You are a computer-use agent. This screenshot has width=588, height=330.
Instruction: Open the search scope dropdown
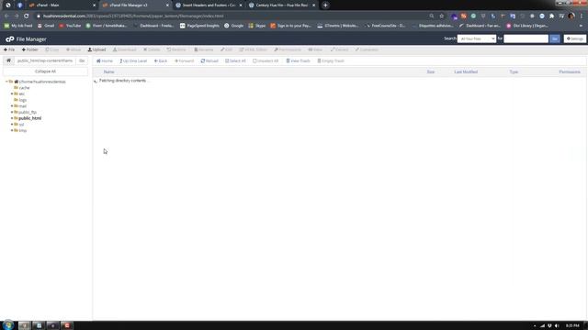pos(476,38)
